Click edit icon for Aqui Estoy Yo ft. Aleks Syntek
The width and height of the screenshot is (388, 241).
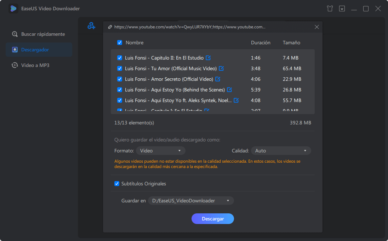[x=236, y=100]
